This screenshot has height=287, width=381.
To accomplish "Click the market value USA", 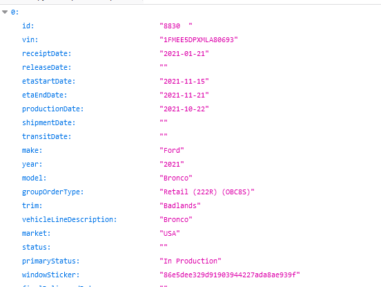I will tap(170, 234).
